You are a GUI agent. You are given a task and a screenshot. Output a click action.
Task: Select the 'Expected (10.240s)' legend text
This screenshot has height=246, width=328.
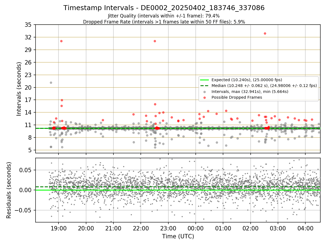(x=247, y=80)
